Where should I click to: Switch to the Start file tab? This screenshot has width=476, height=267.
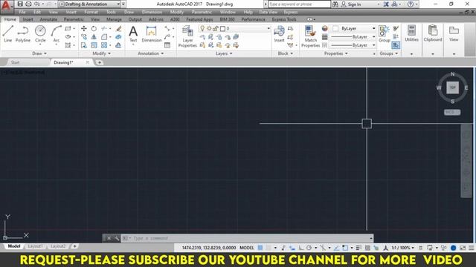(15, 62)
